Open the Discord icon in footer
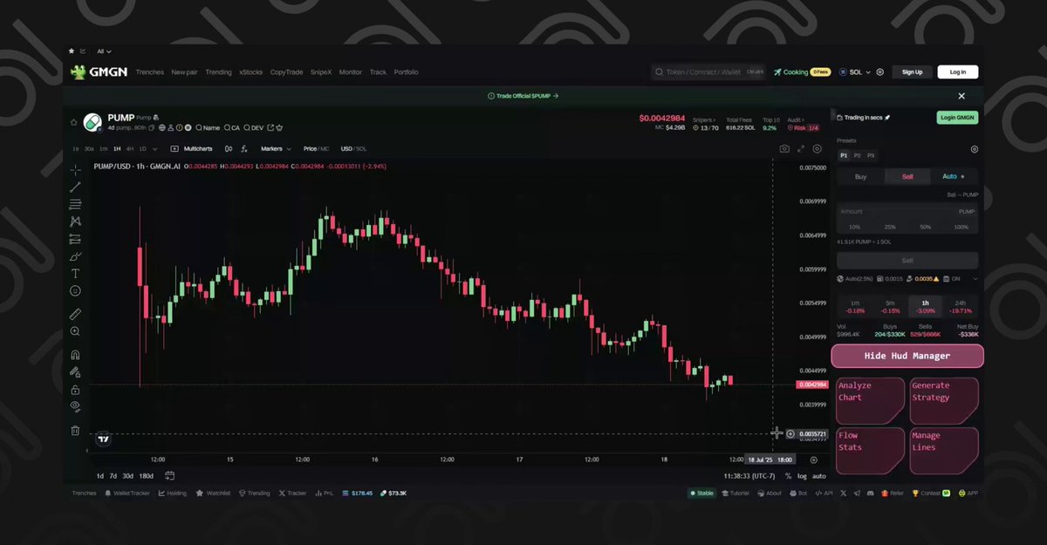This screenshot has width=1047, height=545. [x=870, y=493]
